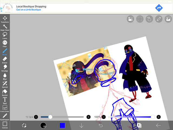Select the Magic Wand tool
This screenshot has width=173, height=130.
(5, 28)
